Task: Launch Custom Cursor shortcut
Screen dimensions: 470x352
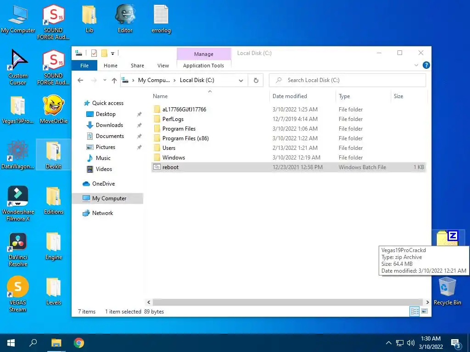Action: [18, 67]
